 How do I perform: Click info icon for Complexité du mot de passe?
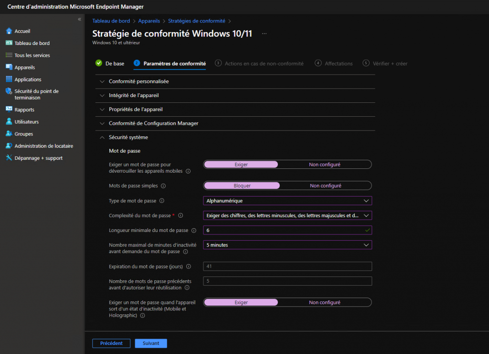click(181, 215)
